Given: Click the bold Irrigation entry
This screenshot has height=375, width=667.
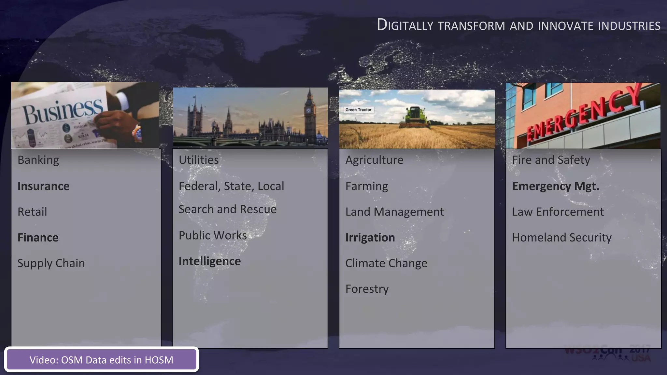Looking at the screenshot, I should coord(370,238).
